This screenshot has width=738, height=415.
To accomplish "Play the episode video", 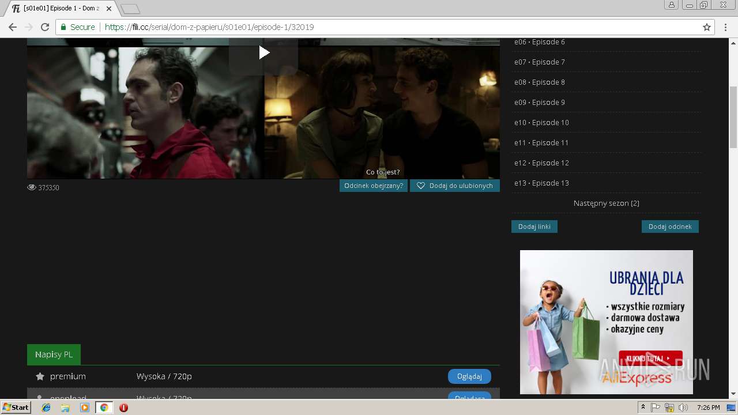I will tap(263, 53).
